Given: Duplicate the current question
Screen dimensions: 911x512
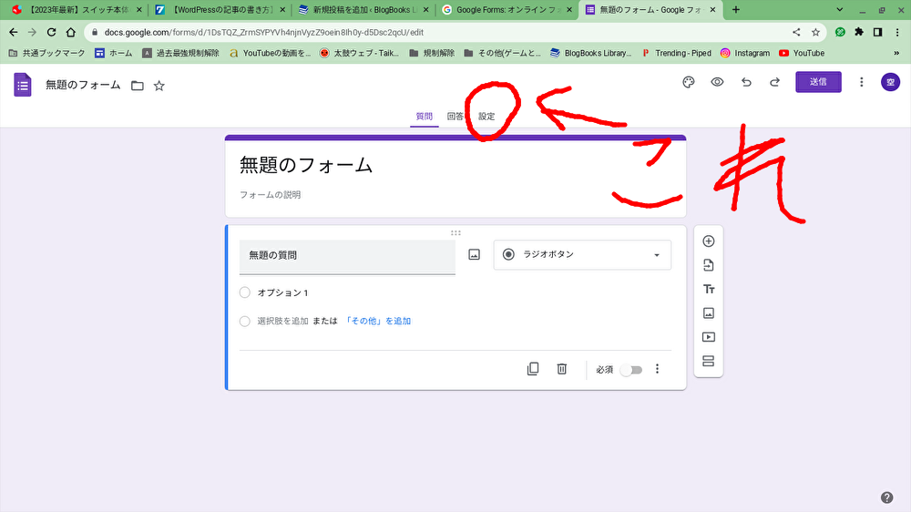Looking at the screenshot, I should tap(533, 369).
